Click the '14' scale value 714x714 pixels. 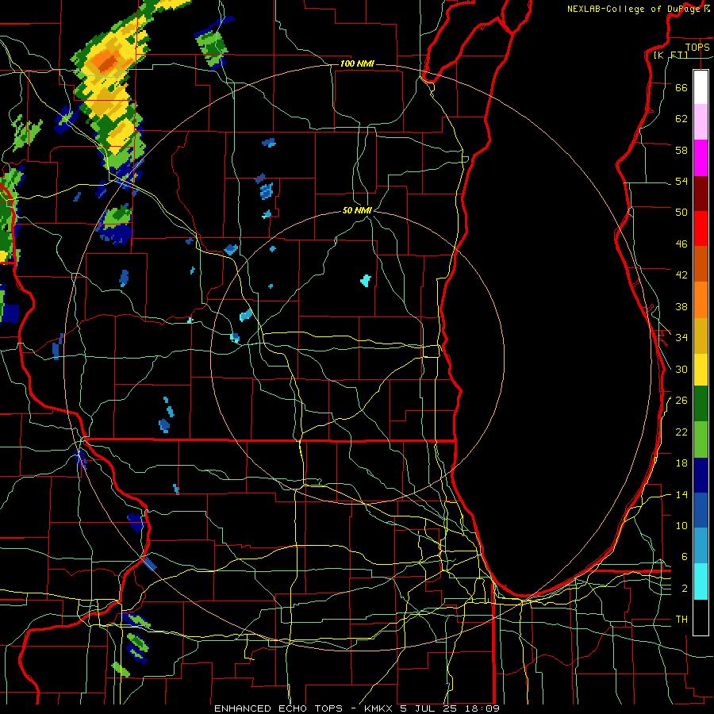tap(681, 494)
